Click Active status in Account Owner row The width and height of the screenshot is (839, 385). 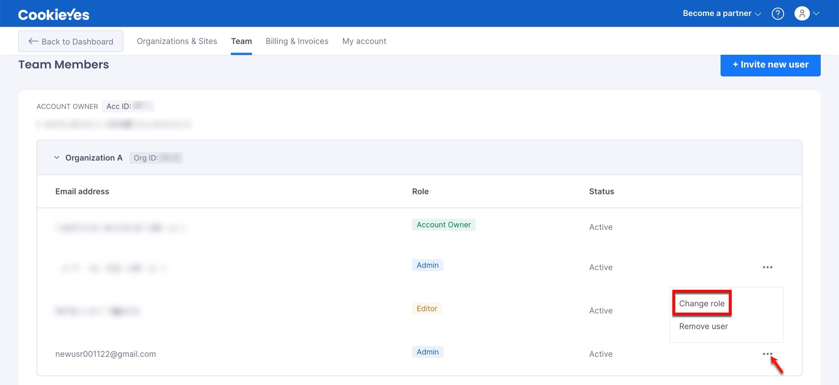coord(601,227)
